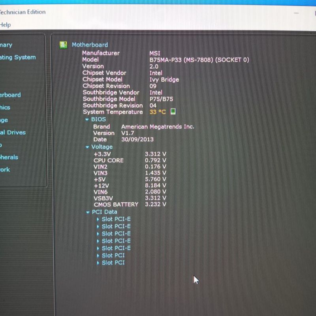Select the Network section in sidebar
Viewport: 316px width, 316px height.
pos(5,169)
